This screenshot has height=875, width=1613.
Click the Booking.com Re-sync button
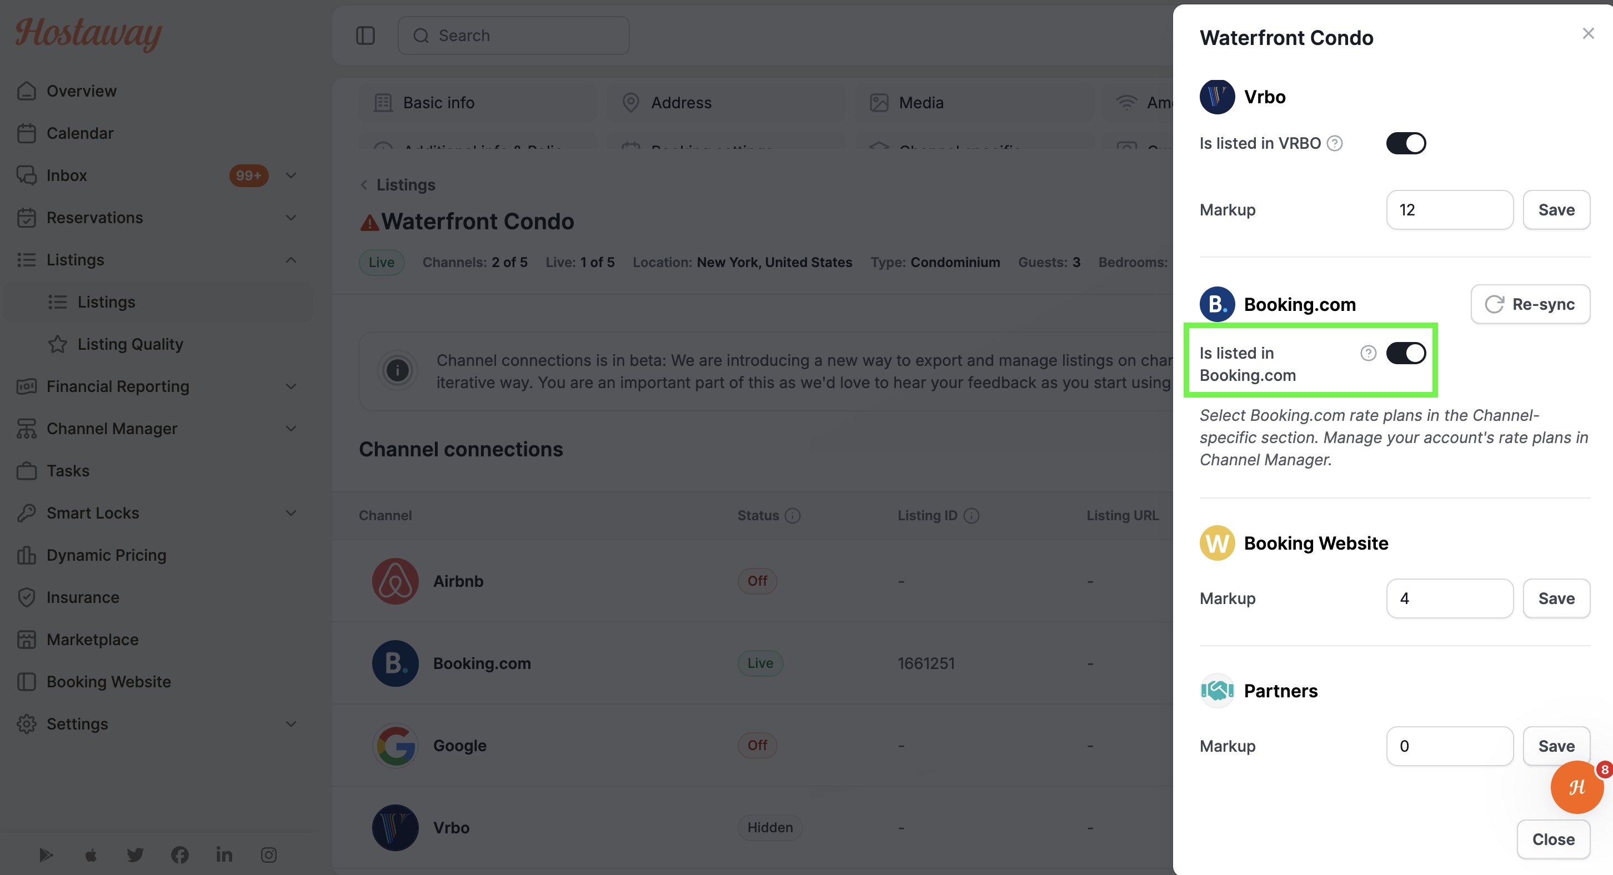tap(1530, 304)
